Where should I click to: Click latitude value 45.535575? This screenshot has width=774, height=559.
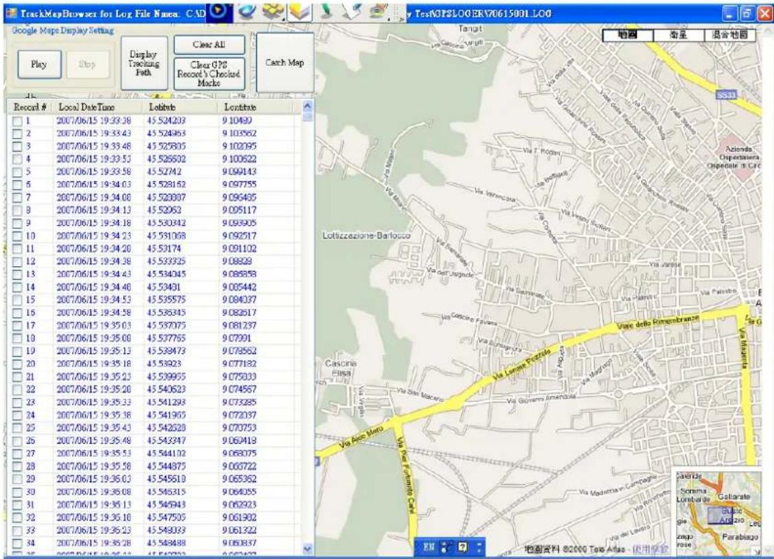[x=166, y=300]
